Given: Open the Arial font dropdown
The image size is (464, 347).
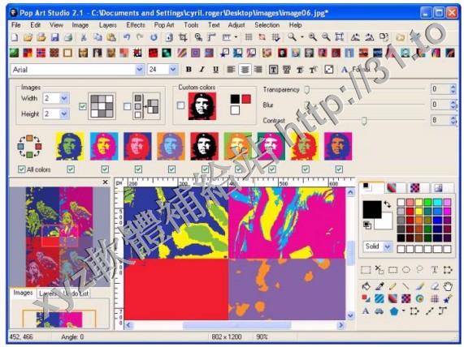Looking at the screenshot, I should (x=140, y=70).
